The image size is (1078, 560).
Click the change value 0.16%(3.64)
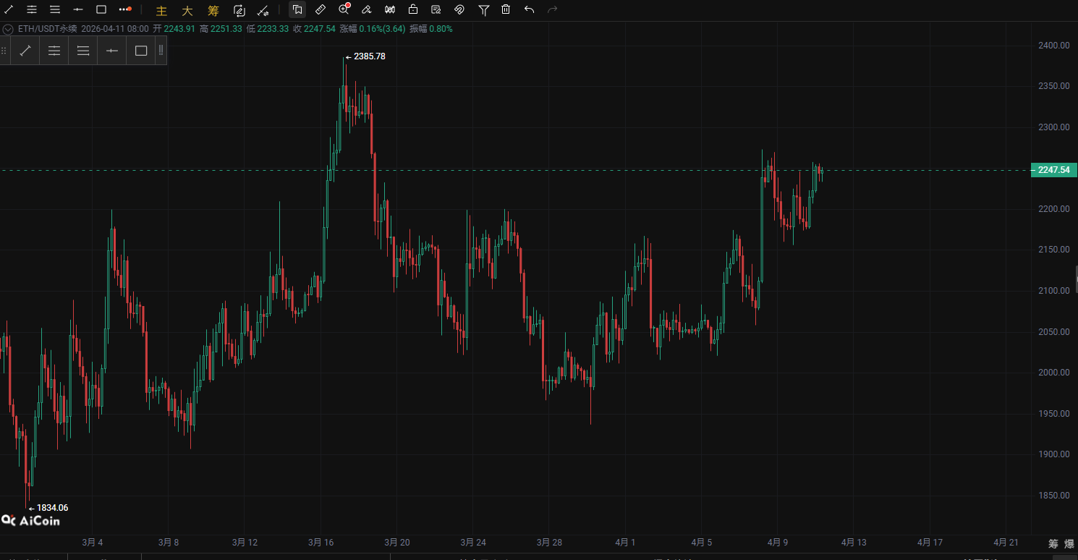tap(383, 29)
